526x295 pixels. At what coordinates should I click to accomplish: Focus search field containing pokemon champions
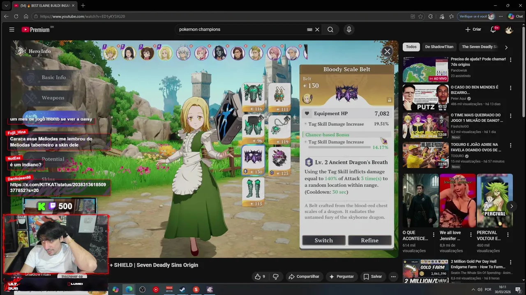[x=242, y=29]
